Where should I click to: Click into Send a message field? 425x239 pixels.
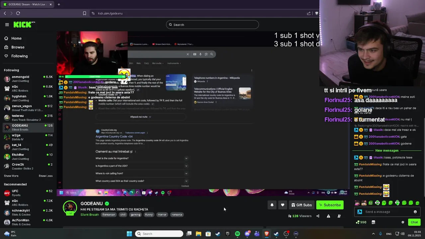tap(388, 212)
